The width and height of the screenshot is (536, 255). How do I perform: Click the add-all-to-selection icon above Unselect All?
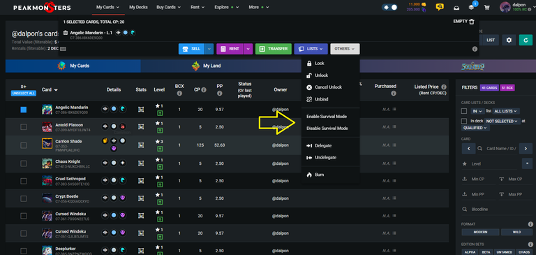tap(24, 87)
